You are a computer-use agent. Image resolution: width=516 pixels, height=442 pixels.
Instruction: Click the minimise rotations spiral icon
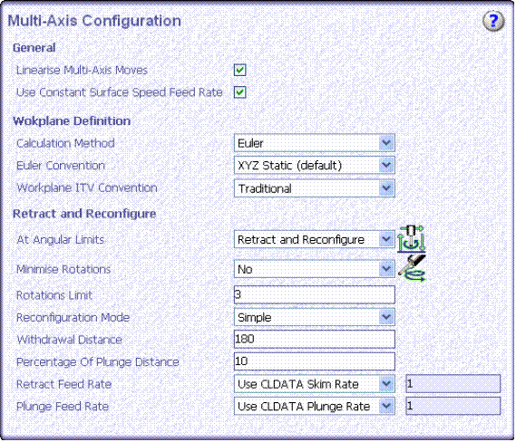[412, 268]
